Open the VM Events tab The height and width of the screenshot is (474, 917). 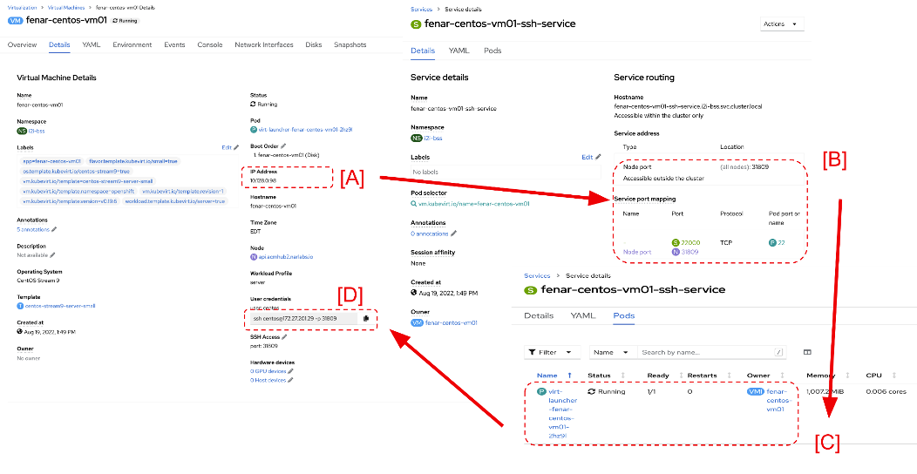coord(174,45)
